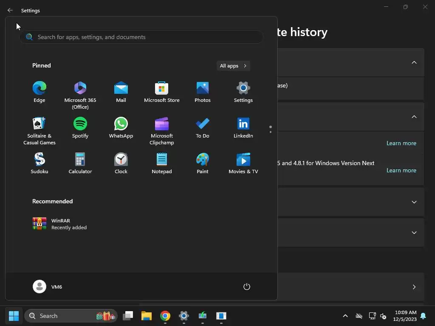The height and width of the screenshot is (326, 435).
Task: Launch LinkedIn from pinned apps
Action: pyautogui.click(x=243, y=128)
